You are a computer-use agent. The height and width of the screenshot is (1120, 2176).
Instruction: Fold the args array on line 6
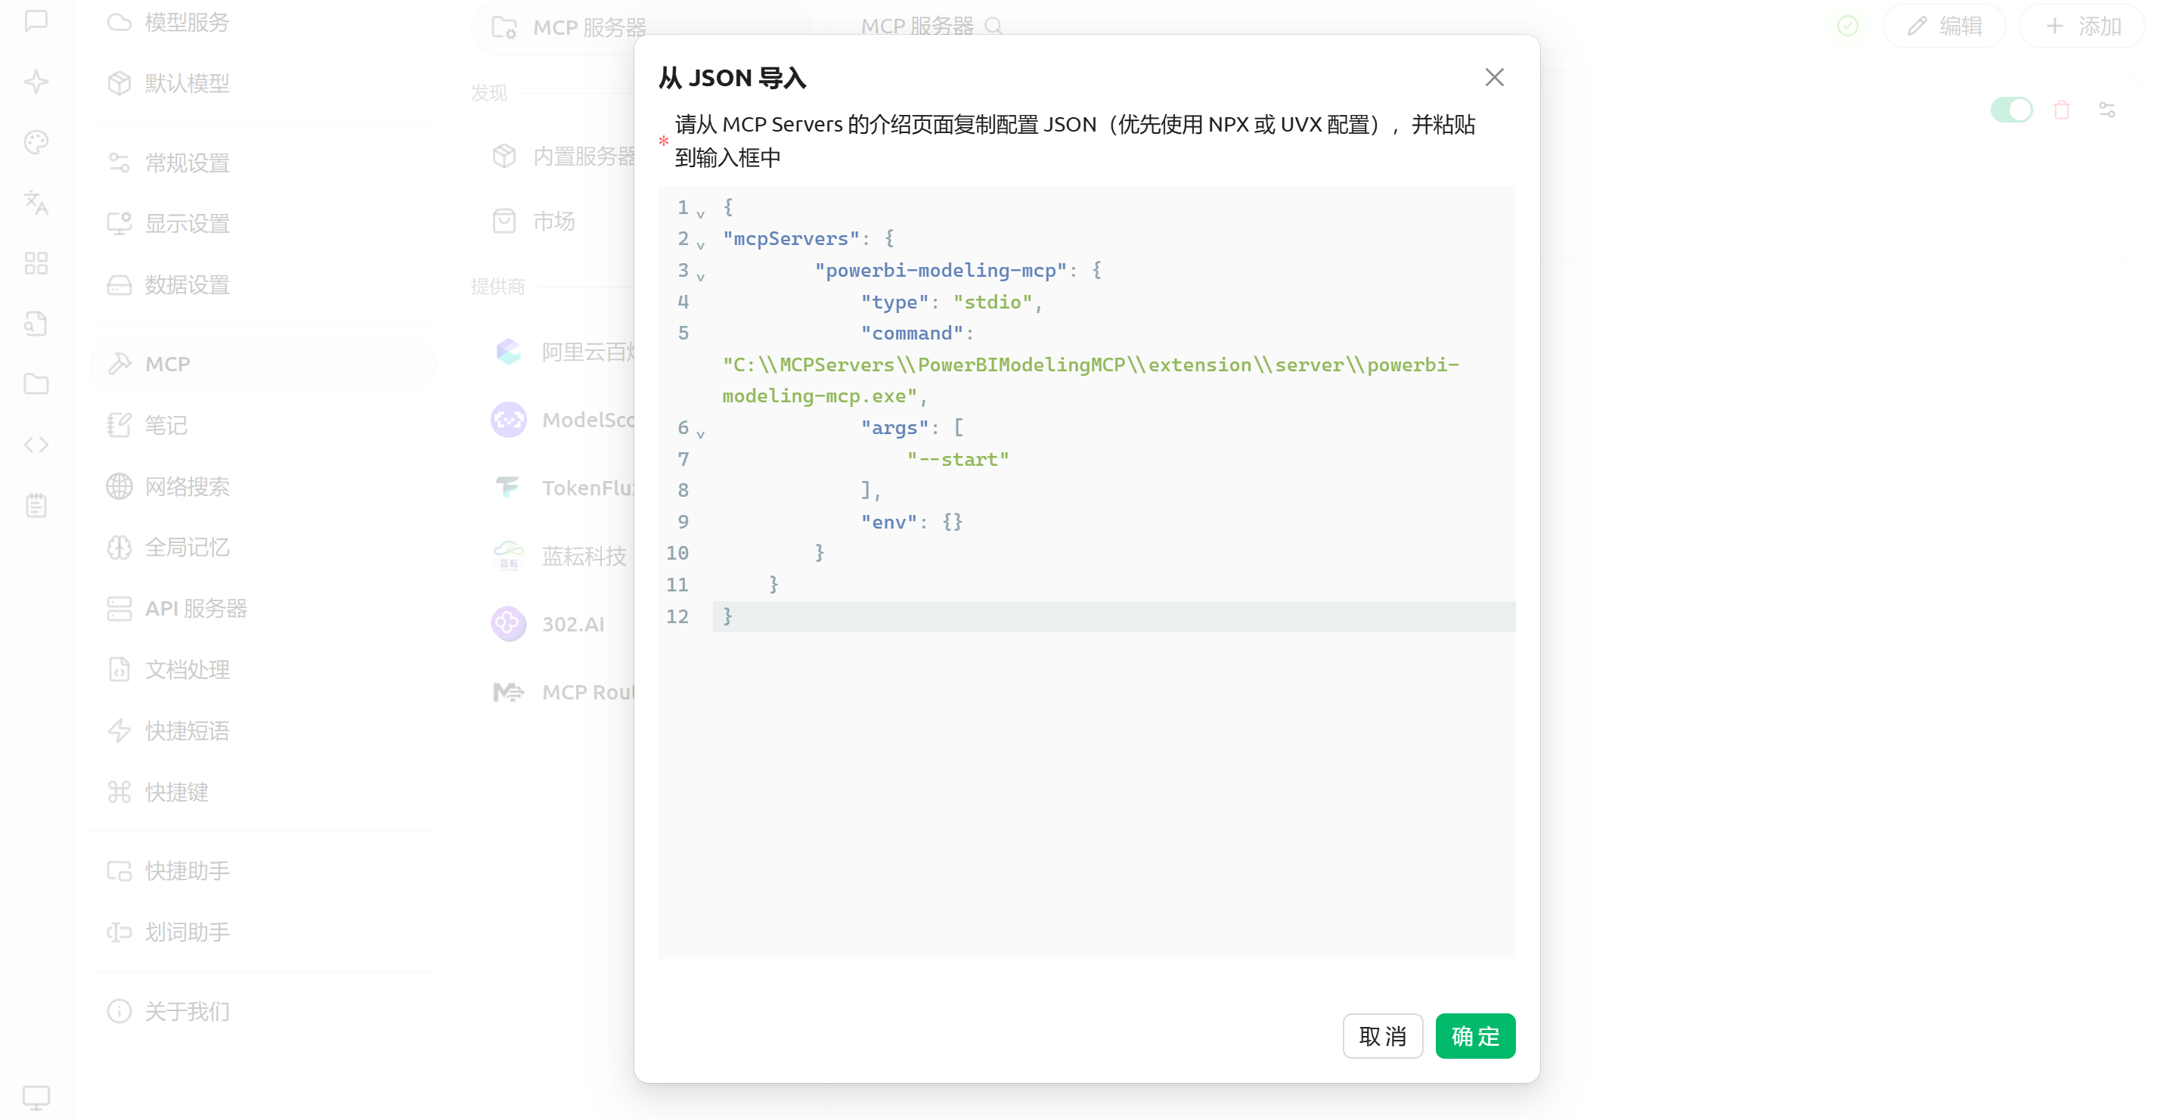click(700, 433)
